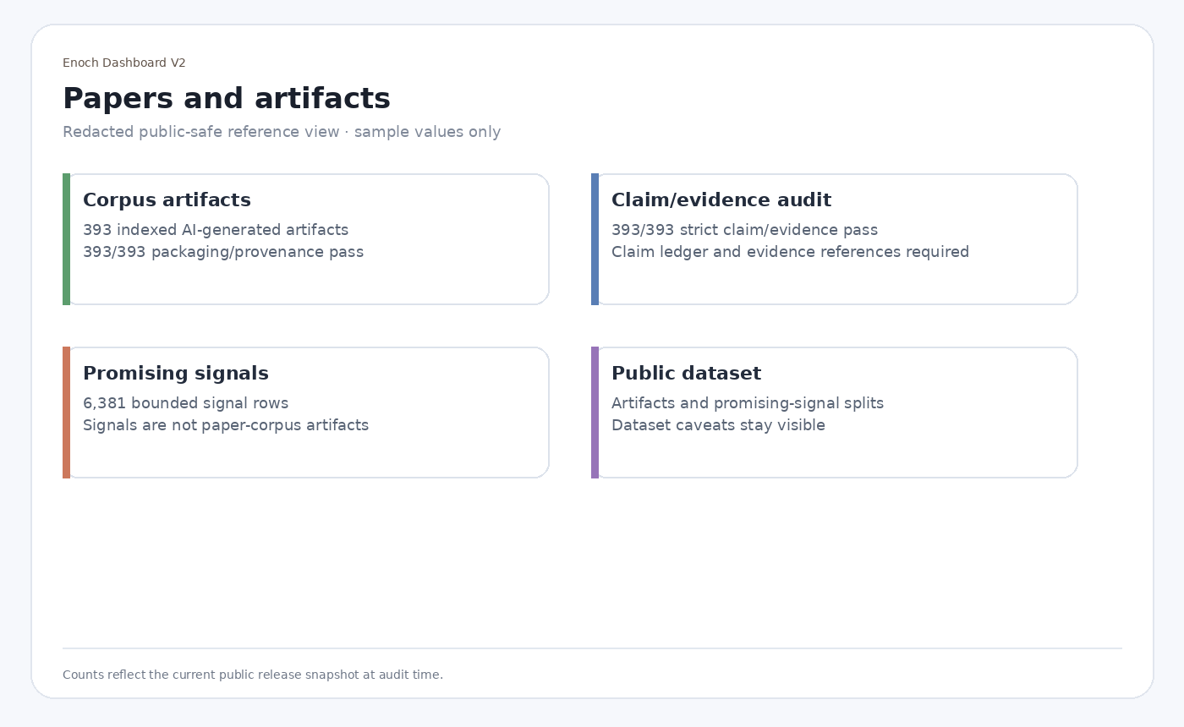Click the '393 indexed AI-generated artifacts' line

pyautogui.click(x=216, y=230)
